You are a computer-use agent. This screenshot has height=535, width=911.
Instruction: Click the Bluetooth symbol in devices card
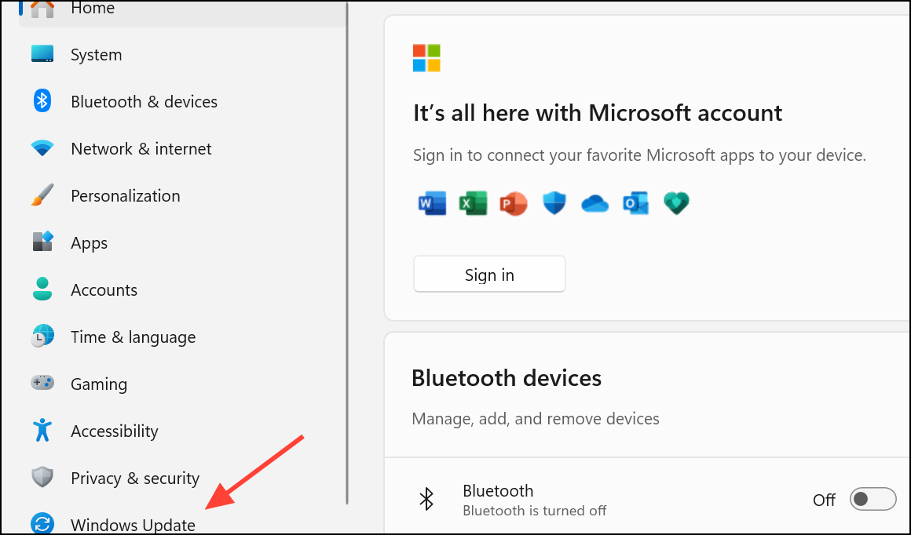click(x=426, y=499)
